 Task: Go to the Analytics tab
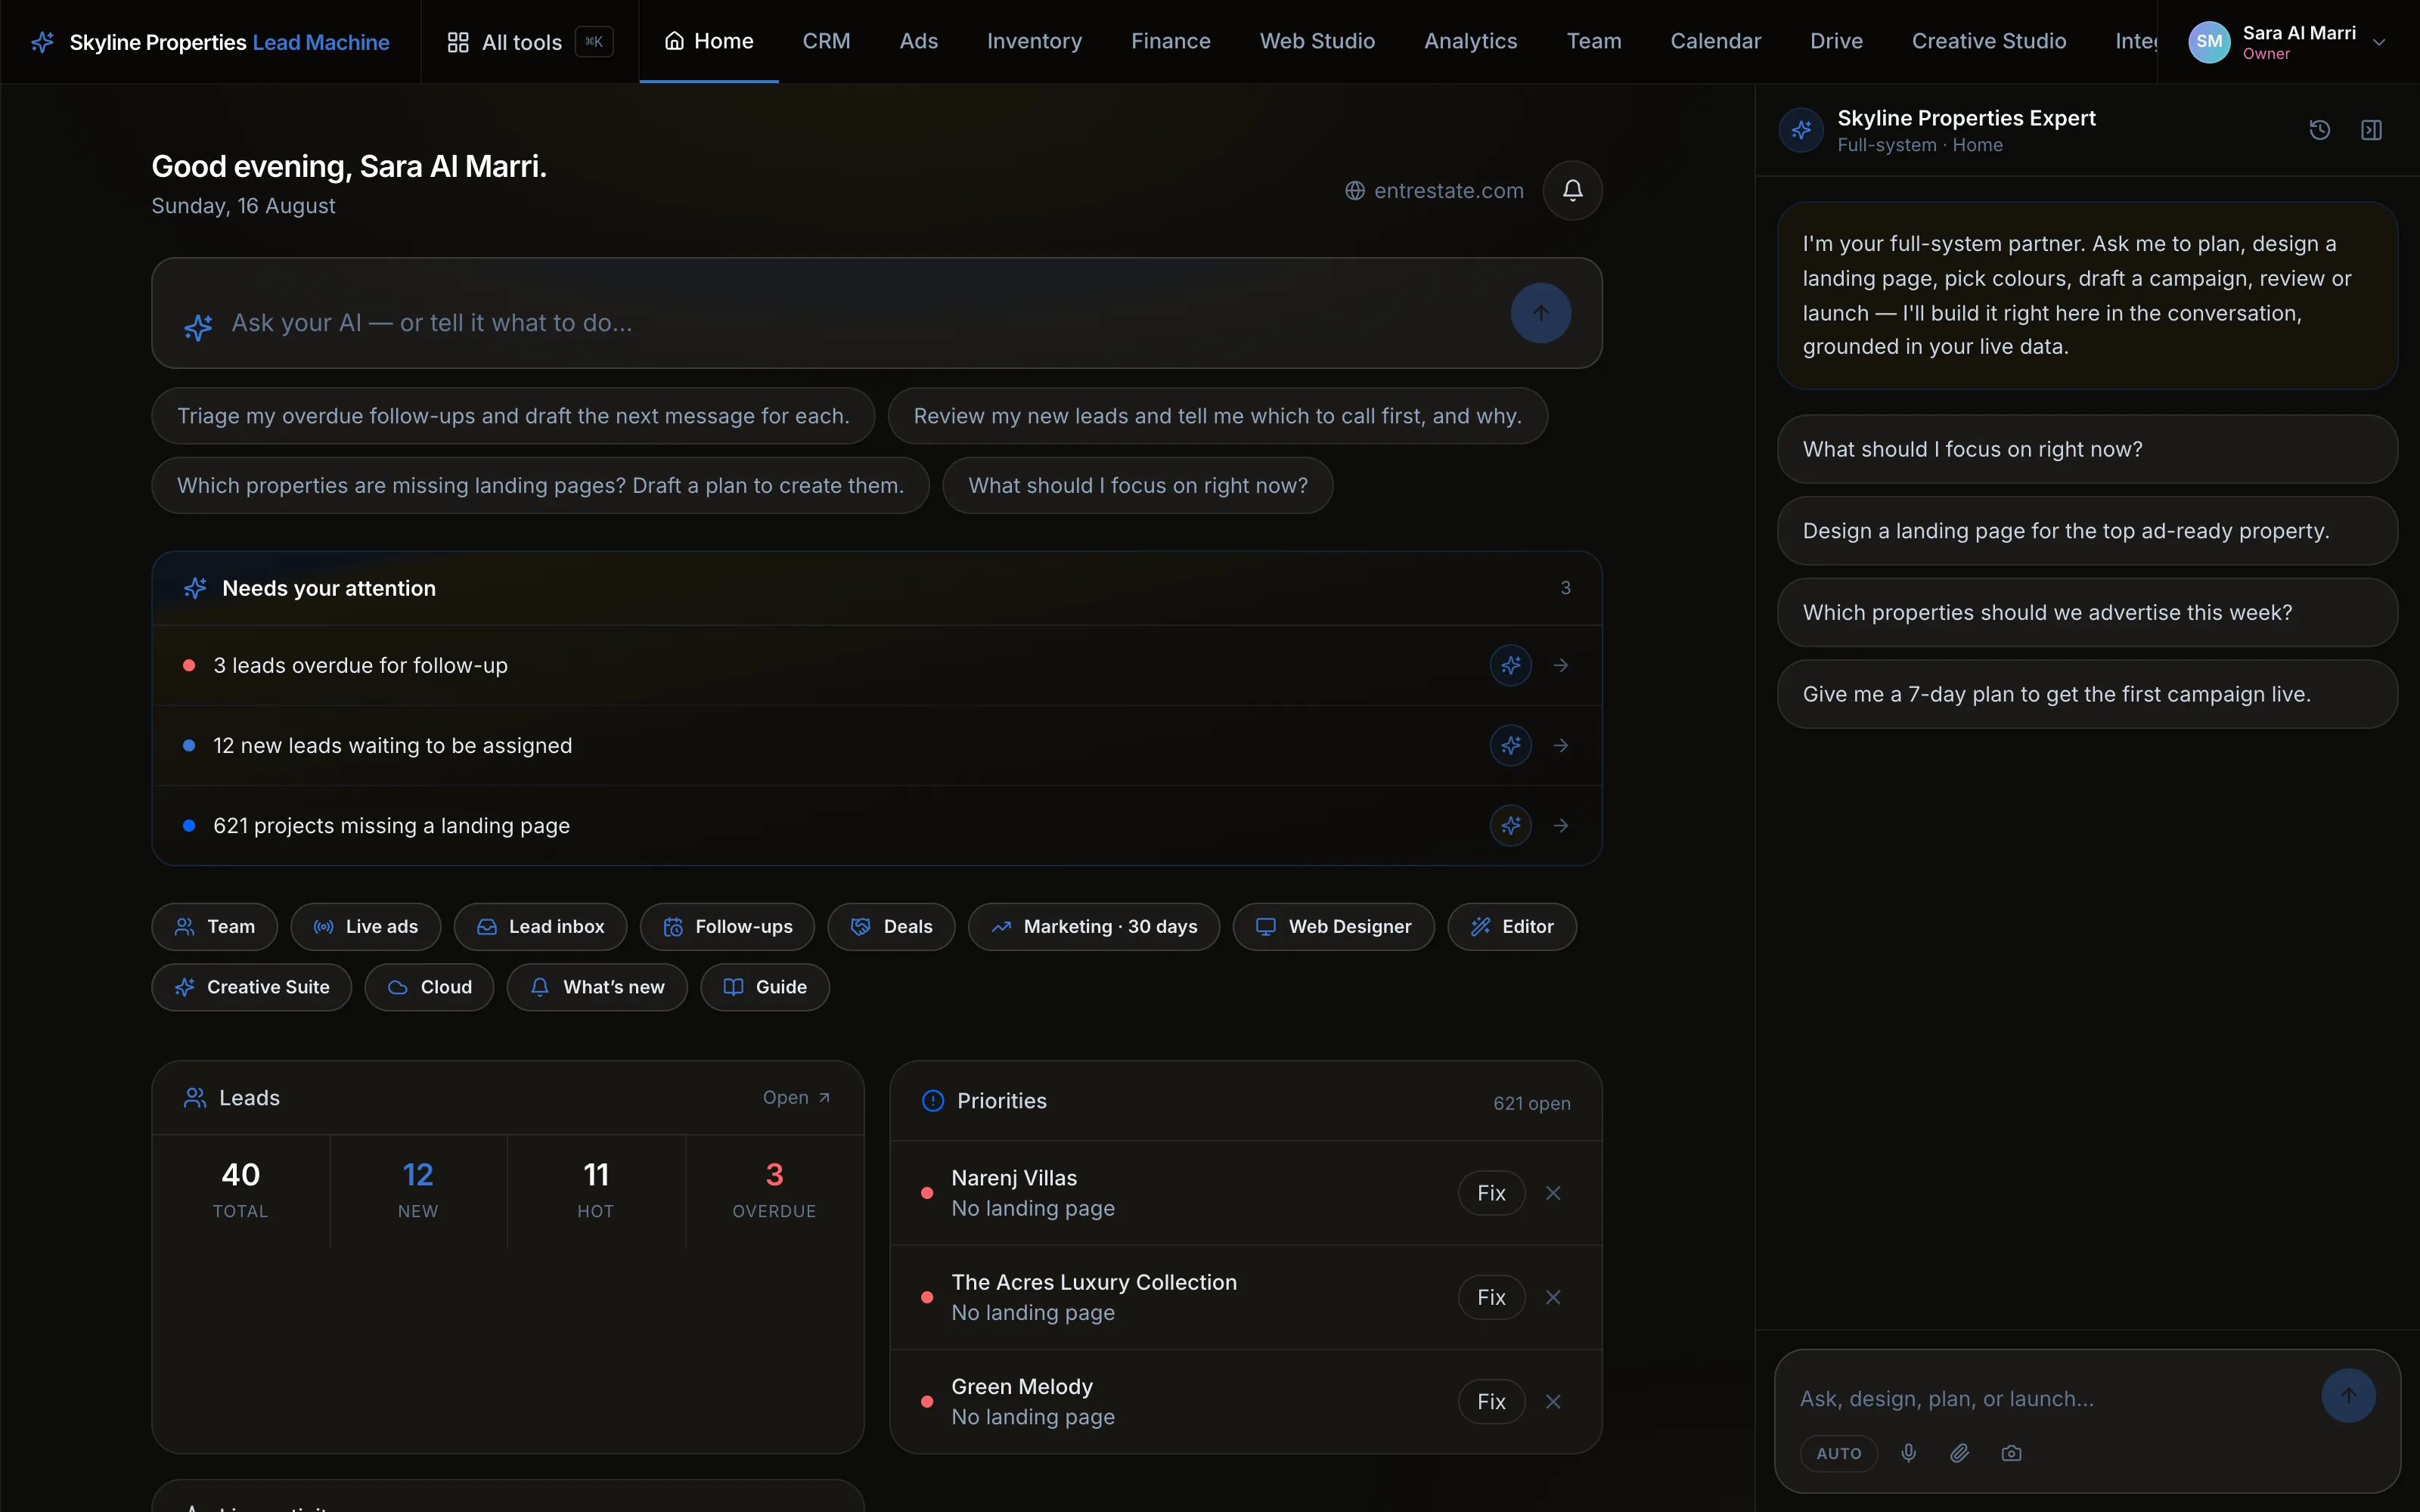tap(1470, 41)
